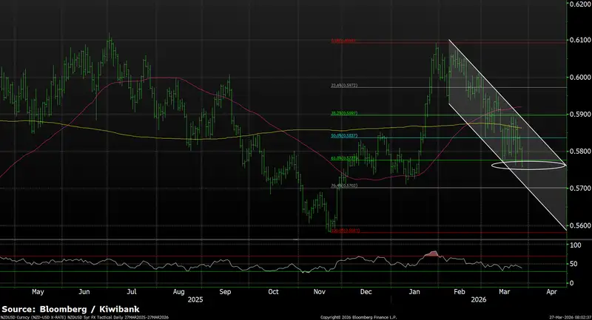Click the 0.5700 price axis label

[x=580, y=188]
